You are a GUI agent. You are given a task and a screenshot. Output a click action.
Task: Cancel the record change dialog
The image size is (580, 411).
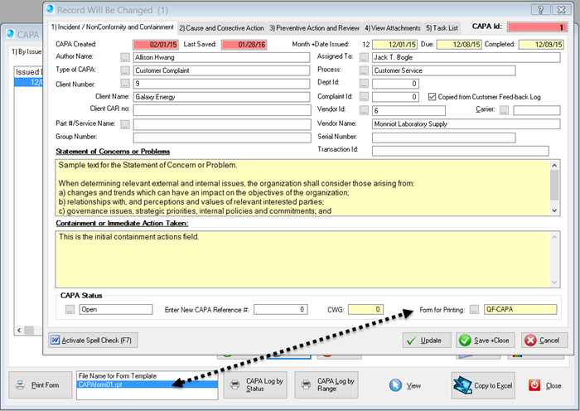click(x=543, y=341)
